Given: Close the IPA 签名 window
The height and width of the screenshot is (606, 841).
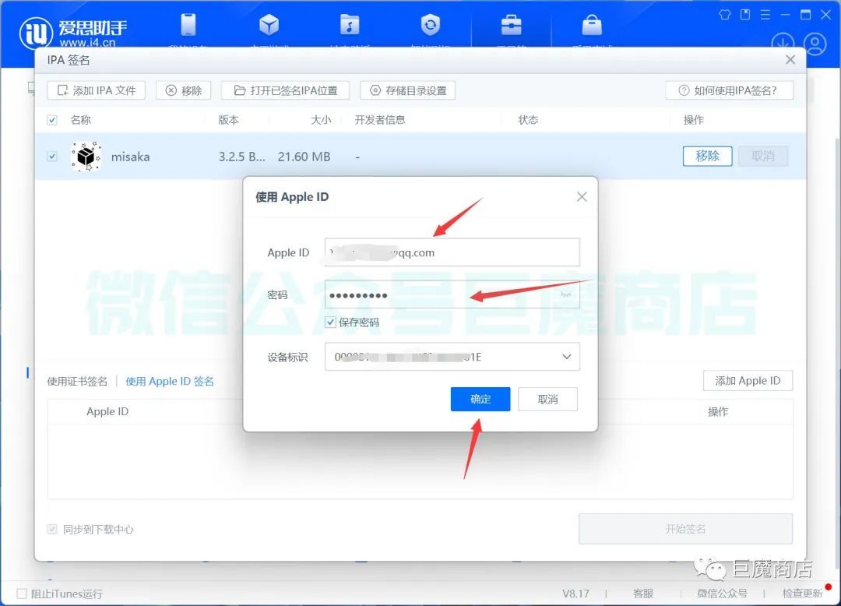Looking at the screenshot, I should pos(790,59).
